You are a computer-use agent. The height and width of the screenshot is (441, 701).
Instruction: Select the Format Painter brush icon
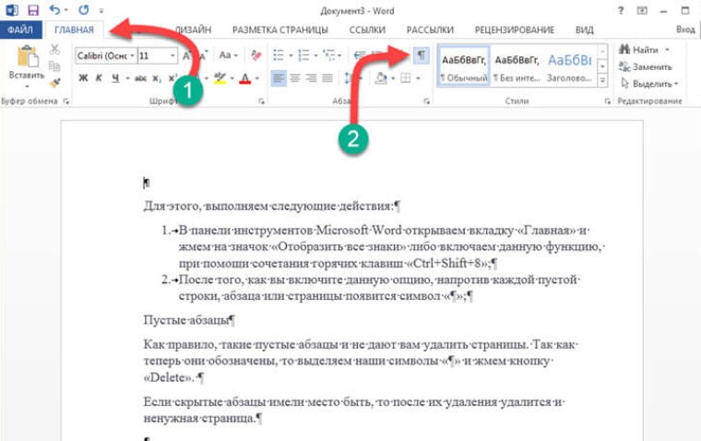[54, 83]
